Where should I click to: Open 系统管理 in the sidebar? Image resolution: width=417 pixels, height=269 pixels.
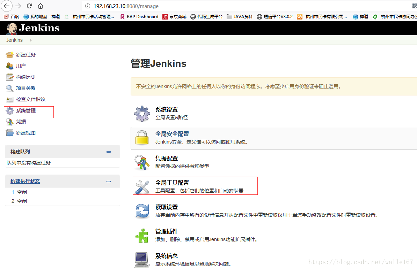[25, 110]
